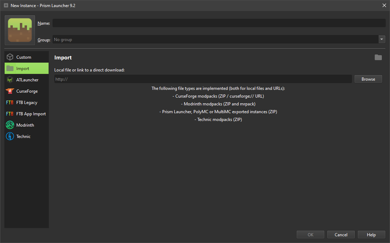Screen dimensions: 390x243
Task: Switch to the ATLauncher page
Action: coord(27,80)
